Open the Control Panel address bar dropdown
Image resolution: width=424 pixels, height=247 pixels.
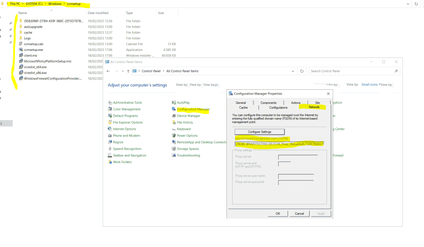[x=292, y=71]
